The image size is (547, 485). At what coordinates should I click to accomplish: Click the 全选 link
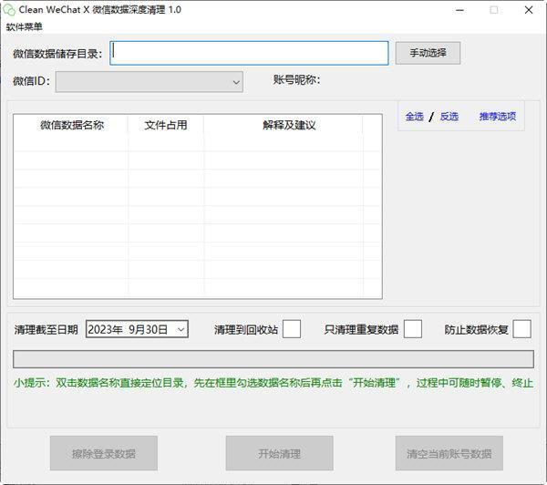tap(414, 117)
